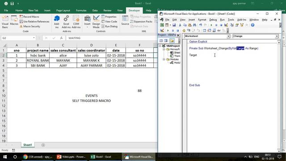Image resolution: width=286 pixels, height=161 pixels.
Task: Select the Sheet1 item in the project tree
Action: tap(175, 53)
